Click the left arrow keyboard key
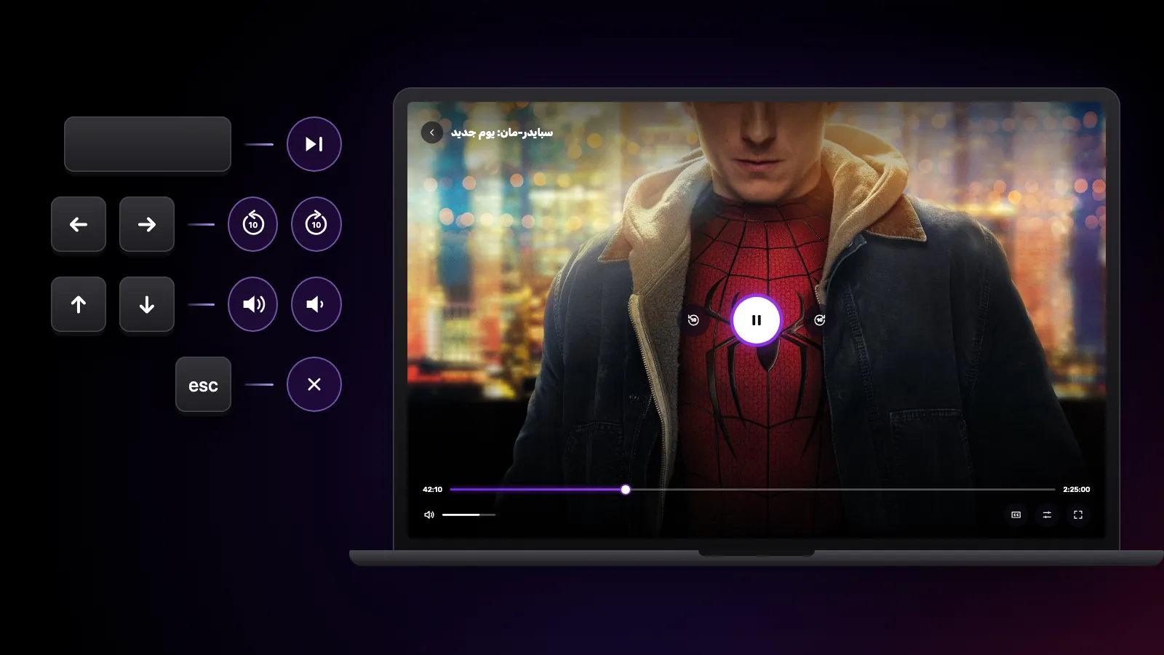 (79, 224)
